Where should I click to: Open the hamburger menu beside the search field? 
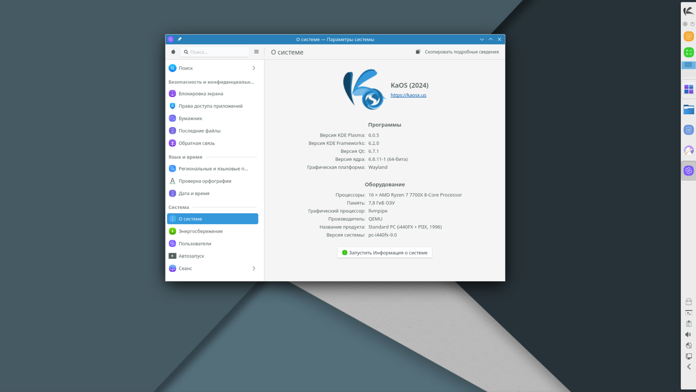(256, 52)
